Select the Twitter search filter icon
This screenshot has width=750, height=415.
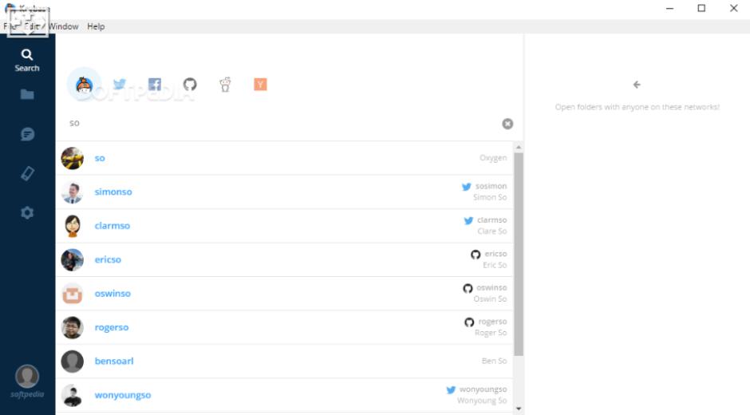tap(120, 85)
